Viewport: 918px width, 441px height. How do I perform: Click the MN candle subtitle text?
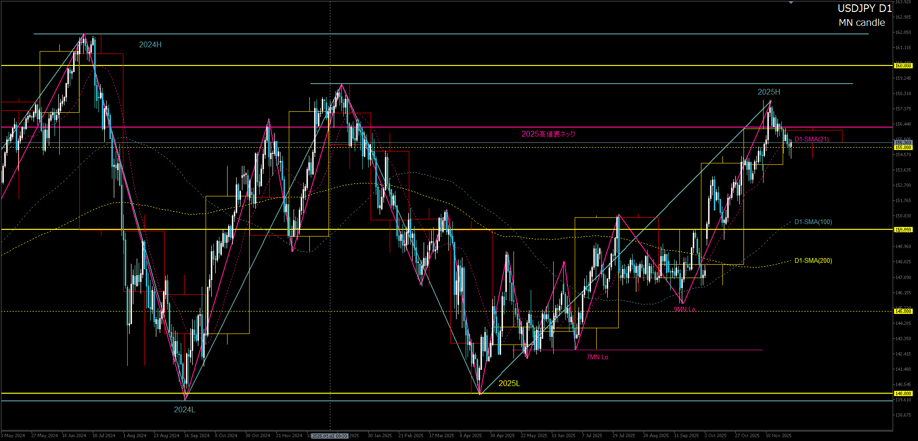(862, 23)
